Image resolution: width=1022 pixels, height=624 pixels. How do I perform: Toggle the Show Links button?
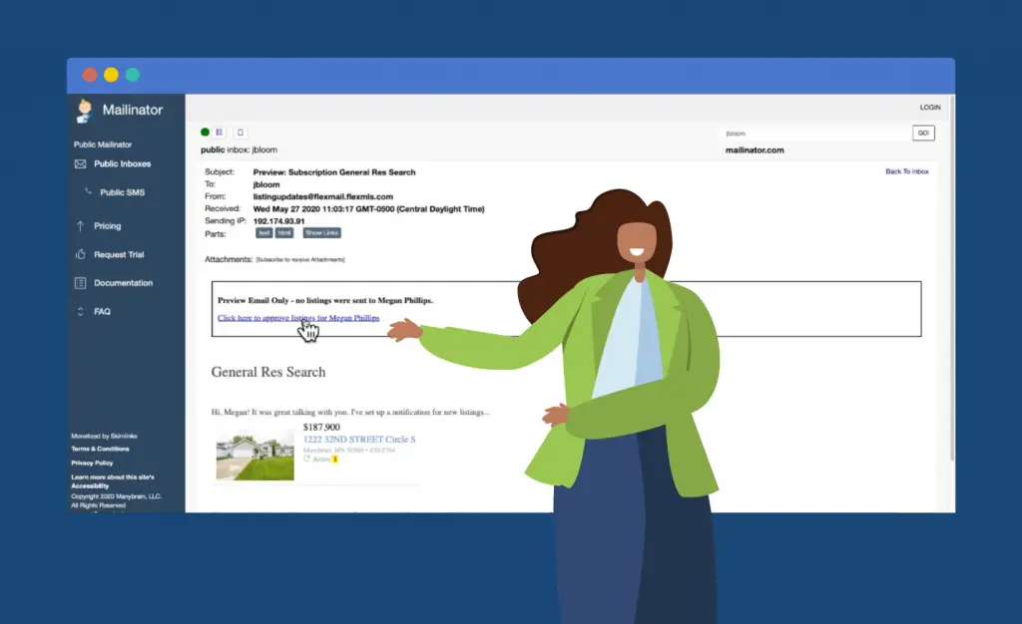[321, 232]
